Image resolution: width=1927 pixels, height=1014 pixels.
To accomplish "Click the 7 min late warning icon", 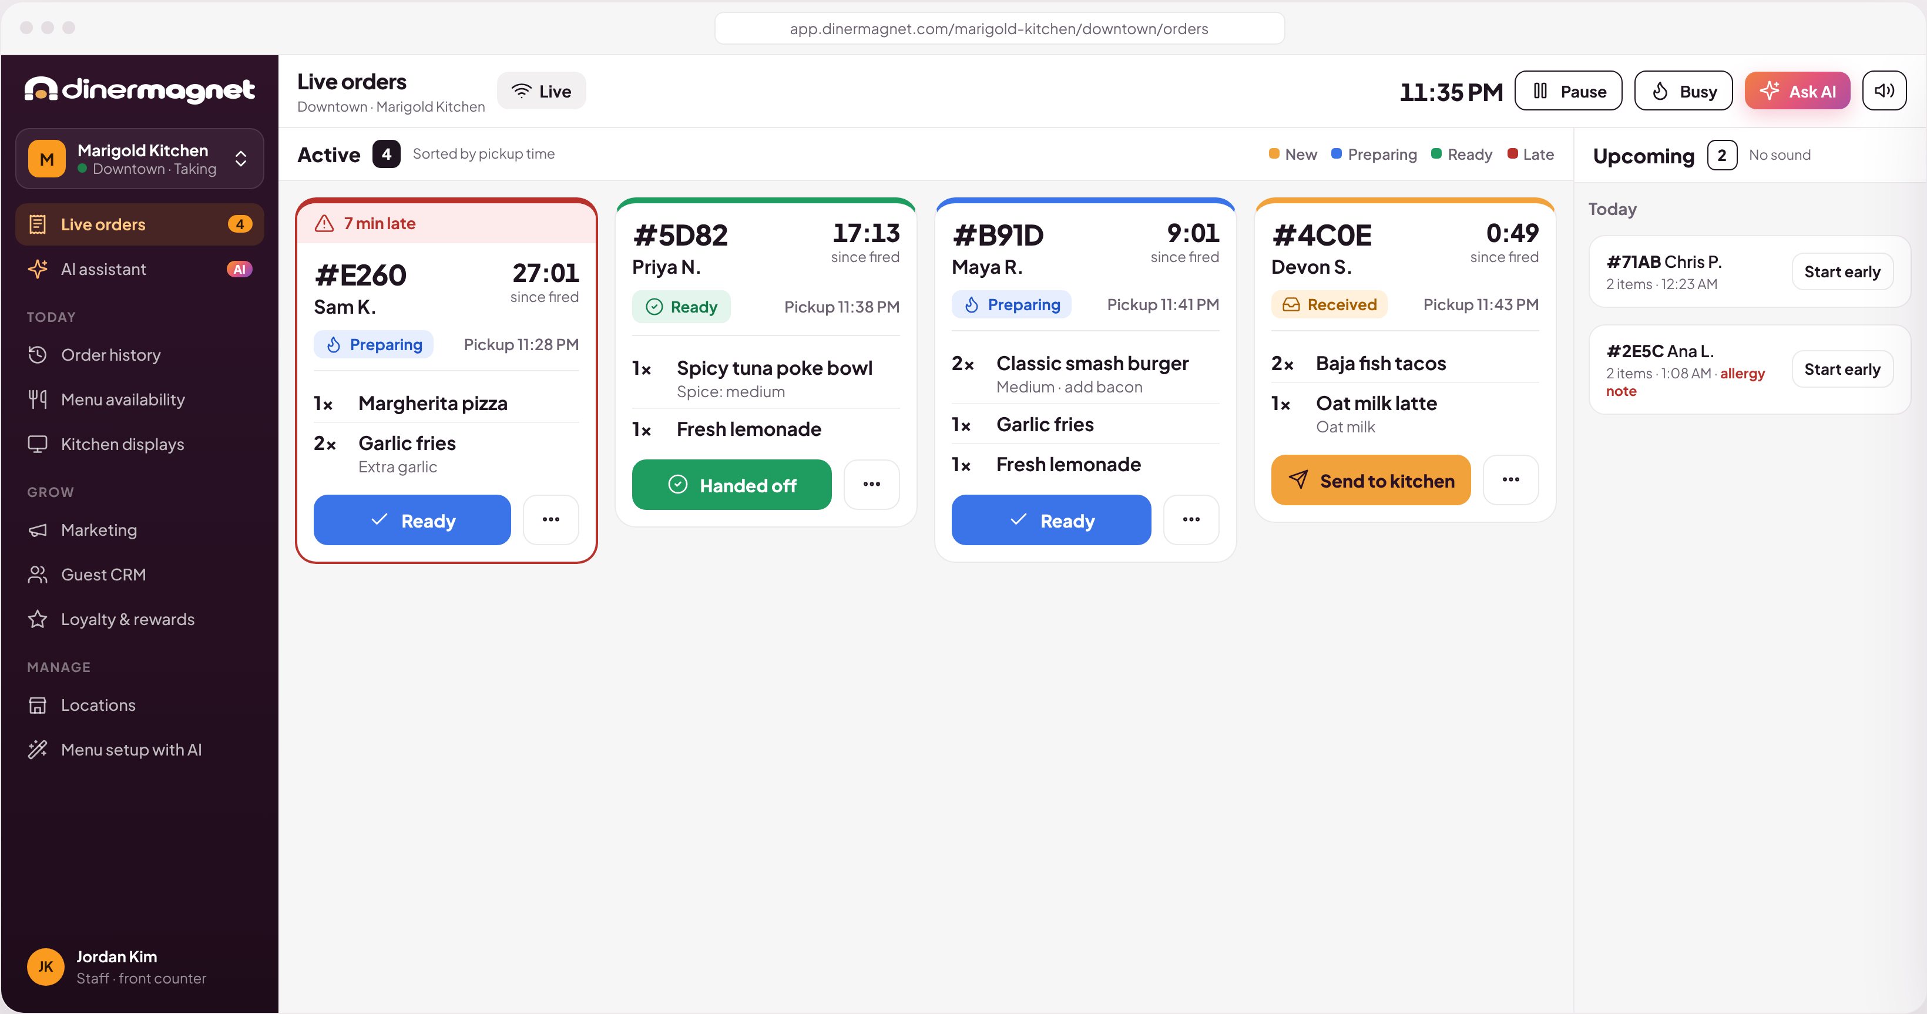I will 324,223.
